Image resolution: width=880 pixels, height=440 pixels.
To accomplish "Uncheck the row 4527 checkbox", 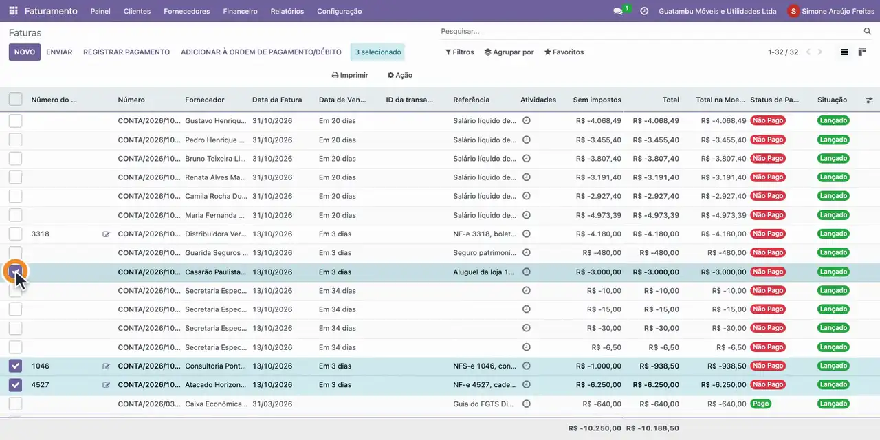I will click(x=15, y=385).
